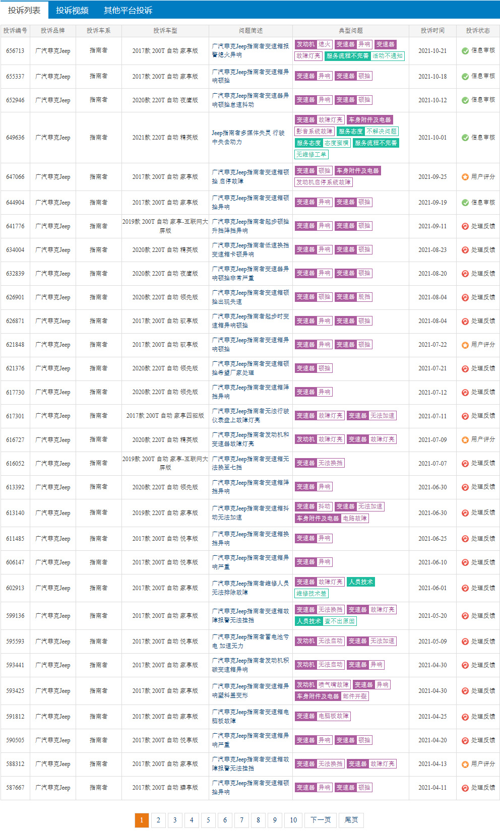This screenshot has height=831, width=500.
Task: Click the 投诉状态 column header
Action: (x=478, y=31)
